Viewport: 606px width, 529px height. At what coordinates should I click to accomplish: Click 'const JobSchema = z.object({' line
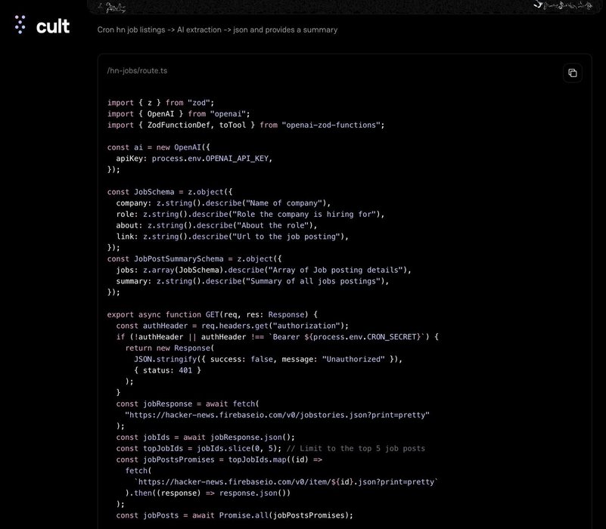click(169, 192)
